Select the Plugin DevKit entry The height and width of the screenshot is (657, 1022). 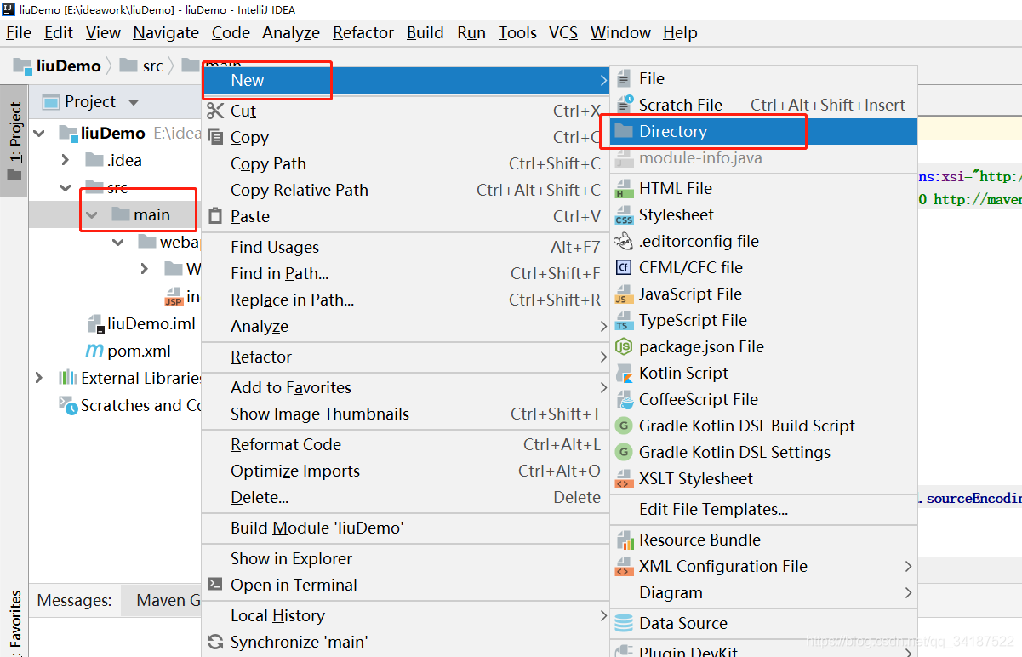[x=763, y=650]
